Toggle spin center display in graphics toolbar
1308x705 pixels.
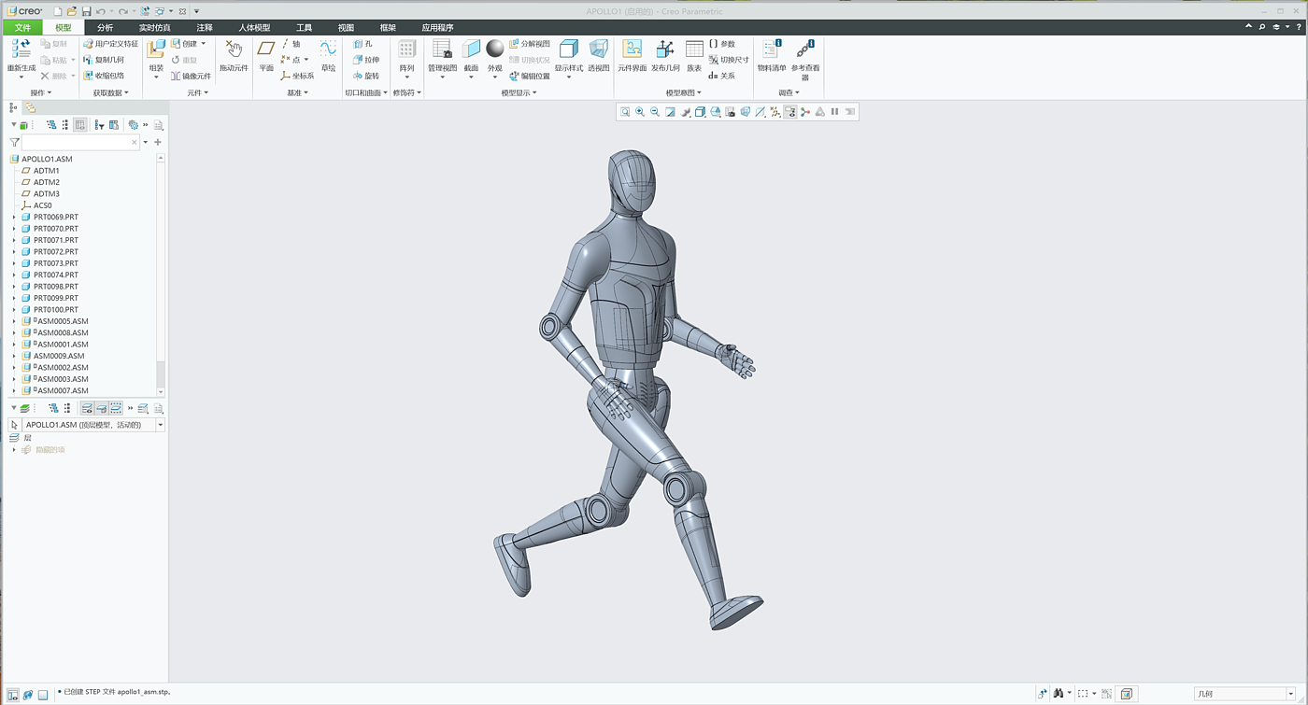coord(804,112)
